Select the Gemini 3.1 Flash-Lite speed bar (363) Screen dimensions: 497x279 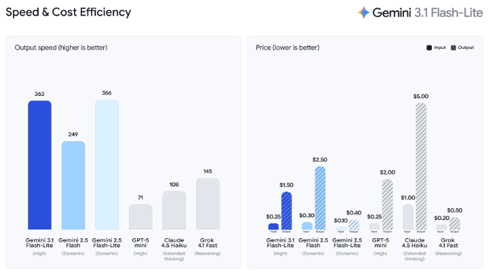point(39,165)
